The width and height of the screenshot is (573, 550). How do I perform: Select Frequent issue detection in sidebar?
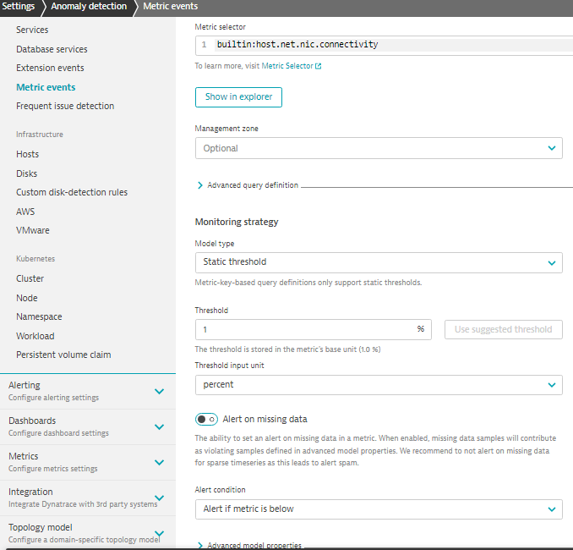65,106
